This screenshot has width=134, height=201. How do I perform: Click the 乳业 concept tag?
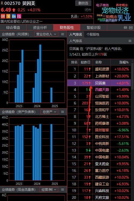[124, 18]
